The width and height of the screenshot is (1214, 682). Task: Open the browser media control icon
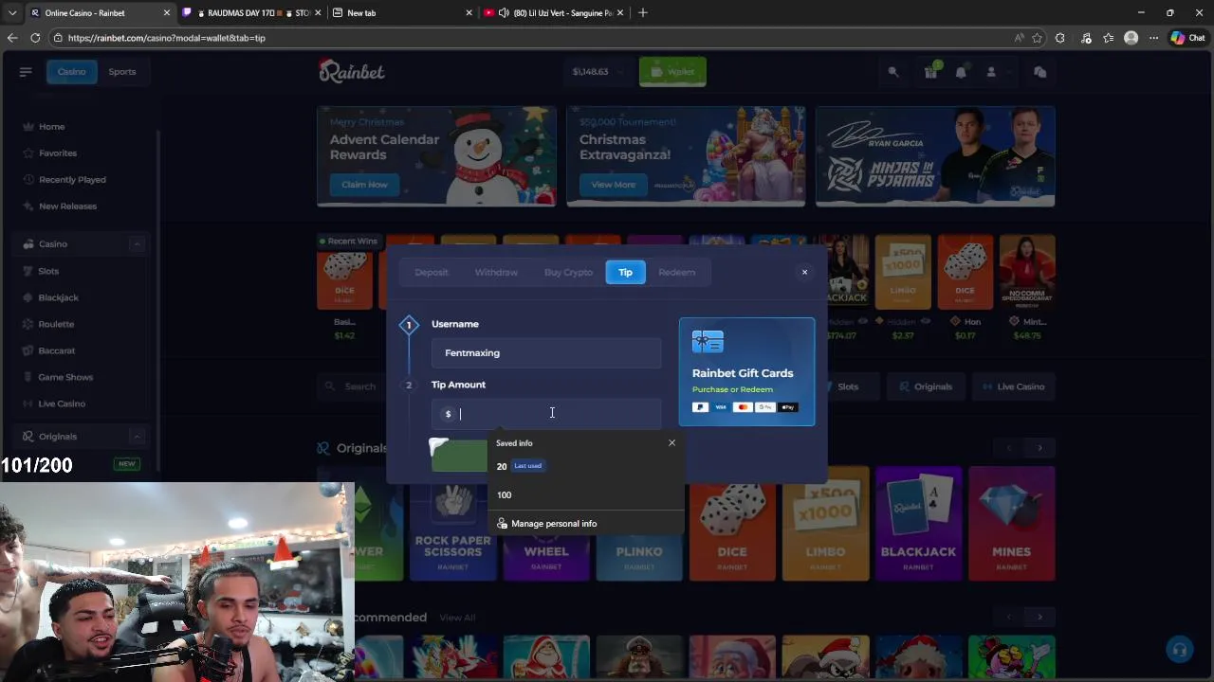1086,38
